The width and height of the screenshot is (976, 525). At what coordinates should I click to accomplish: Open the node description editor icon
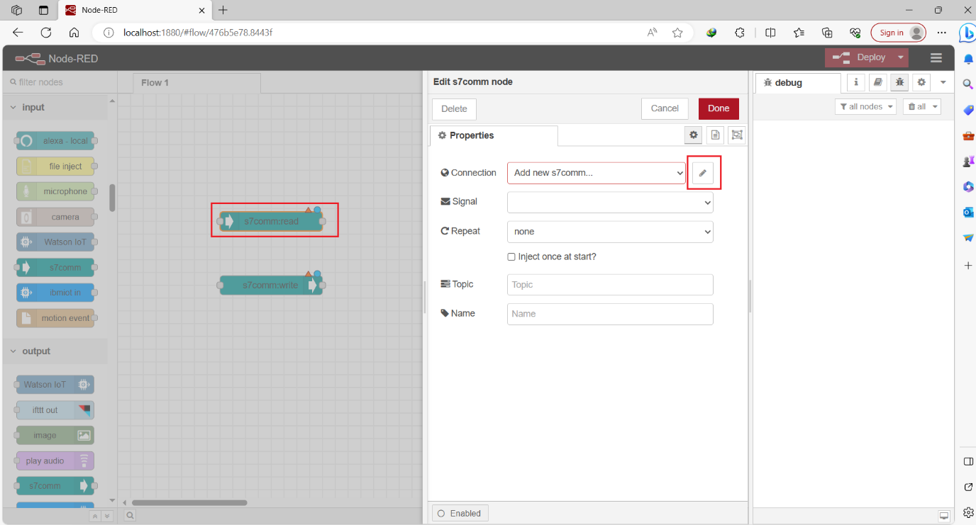tap(715, 135)
